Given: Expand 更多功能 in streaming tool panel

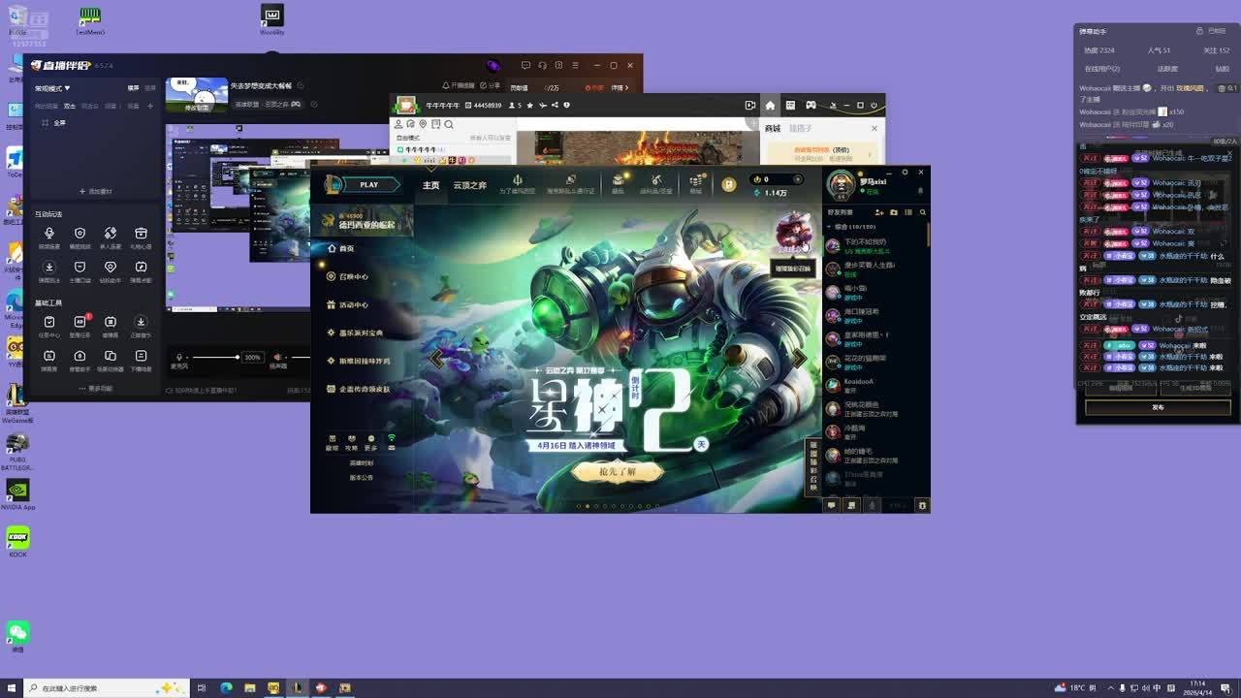Looking at the screenshot, I should tap(95, 389).
